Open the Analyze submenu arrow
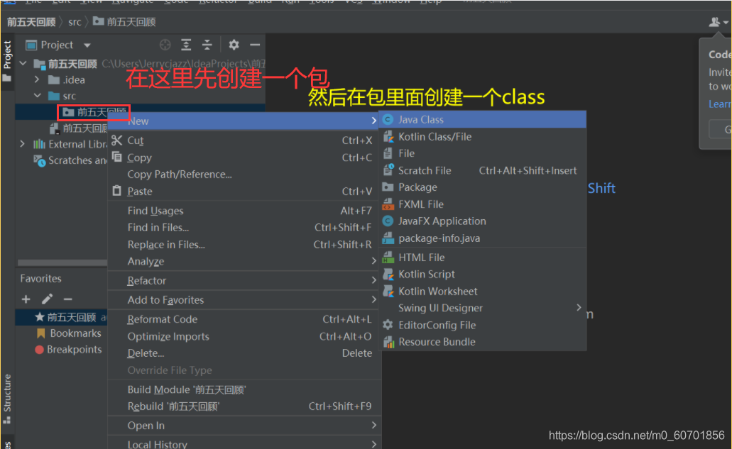 tap(373, 261)
